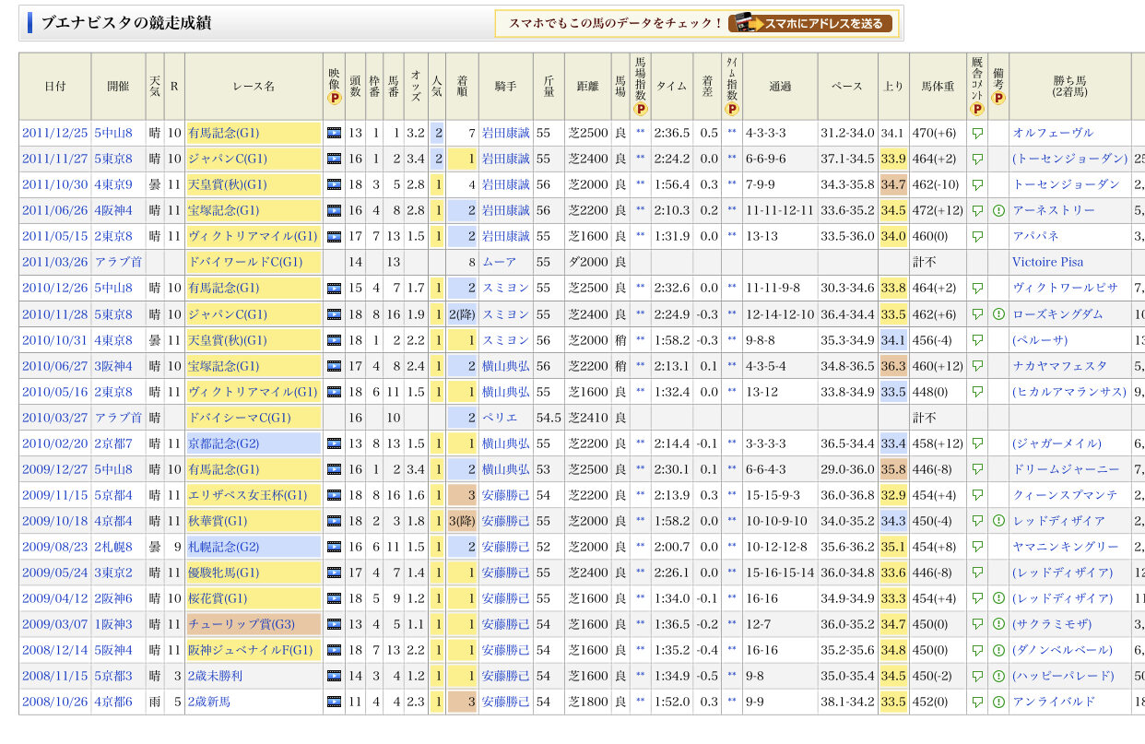Open winner horse オルフェーヴル link

click(1053, 133)
